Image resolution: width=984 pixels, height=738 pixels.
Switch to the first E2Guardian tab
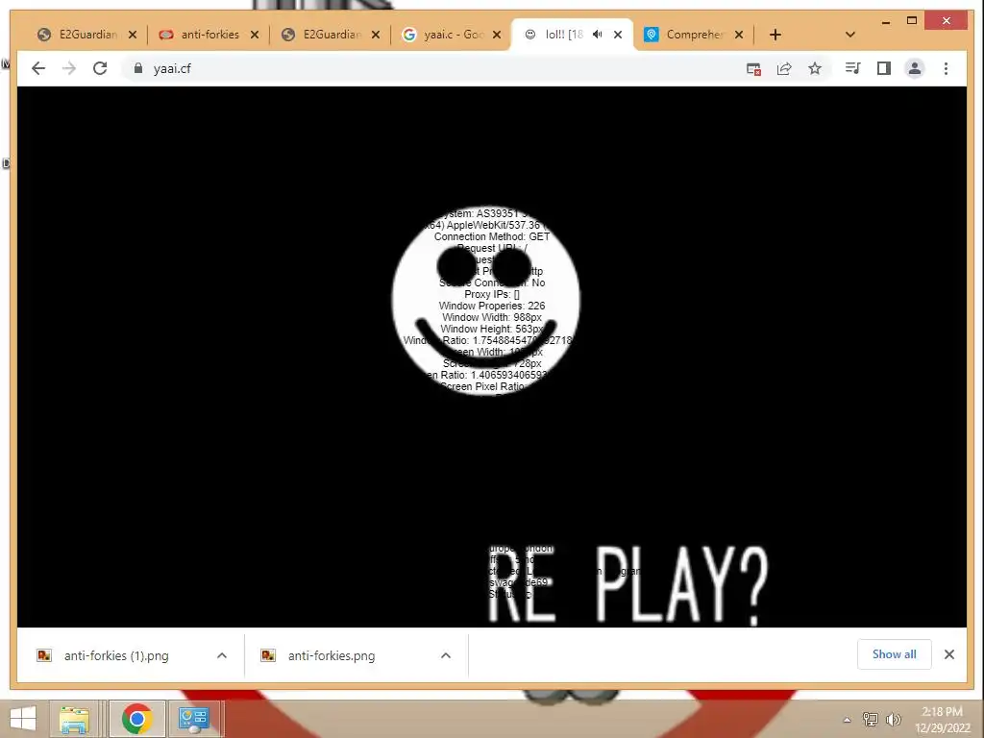[x=87, y=35]
